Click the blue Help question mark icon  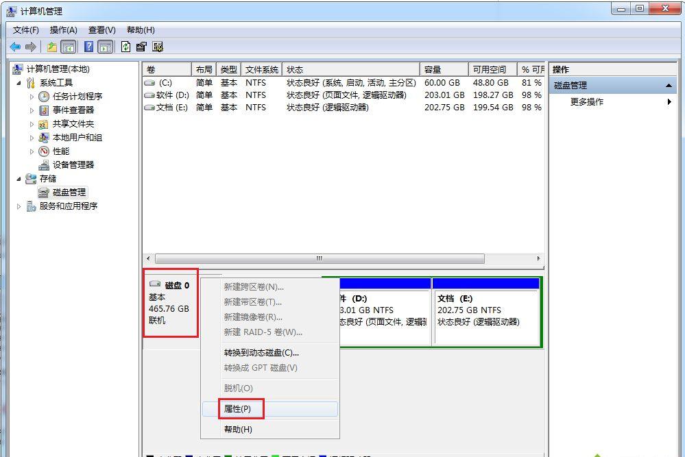point(88,47)
